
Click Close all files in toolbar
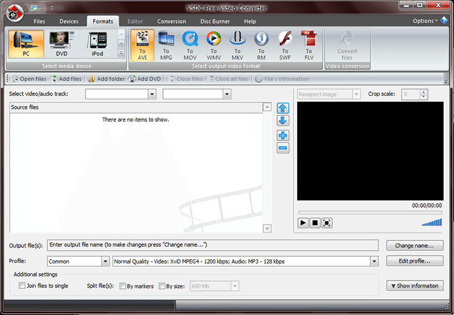(228, 79)
